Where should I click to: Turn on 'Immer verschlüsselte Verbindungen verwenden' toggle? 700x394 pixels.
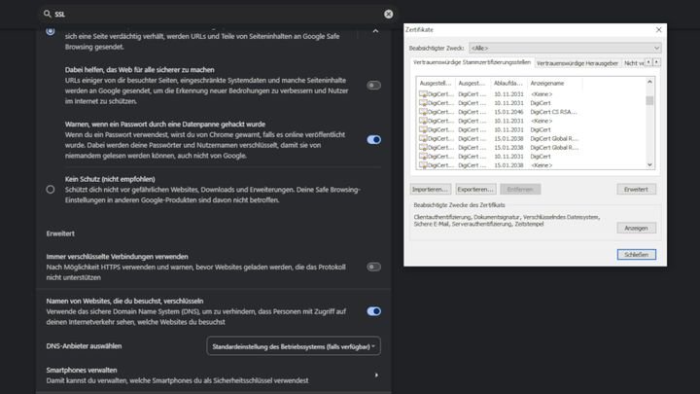click(373, 268)
